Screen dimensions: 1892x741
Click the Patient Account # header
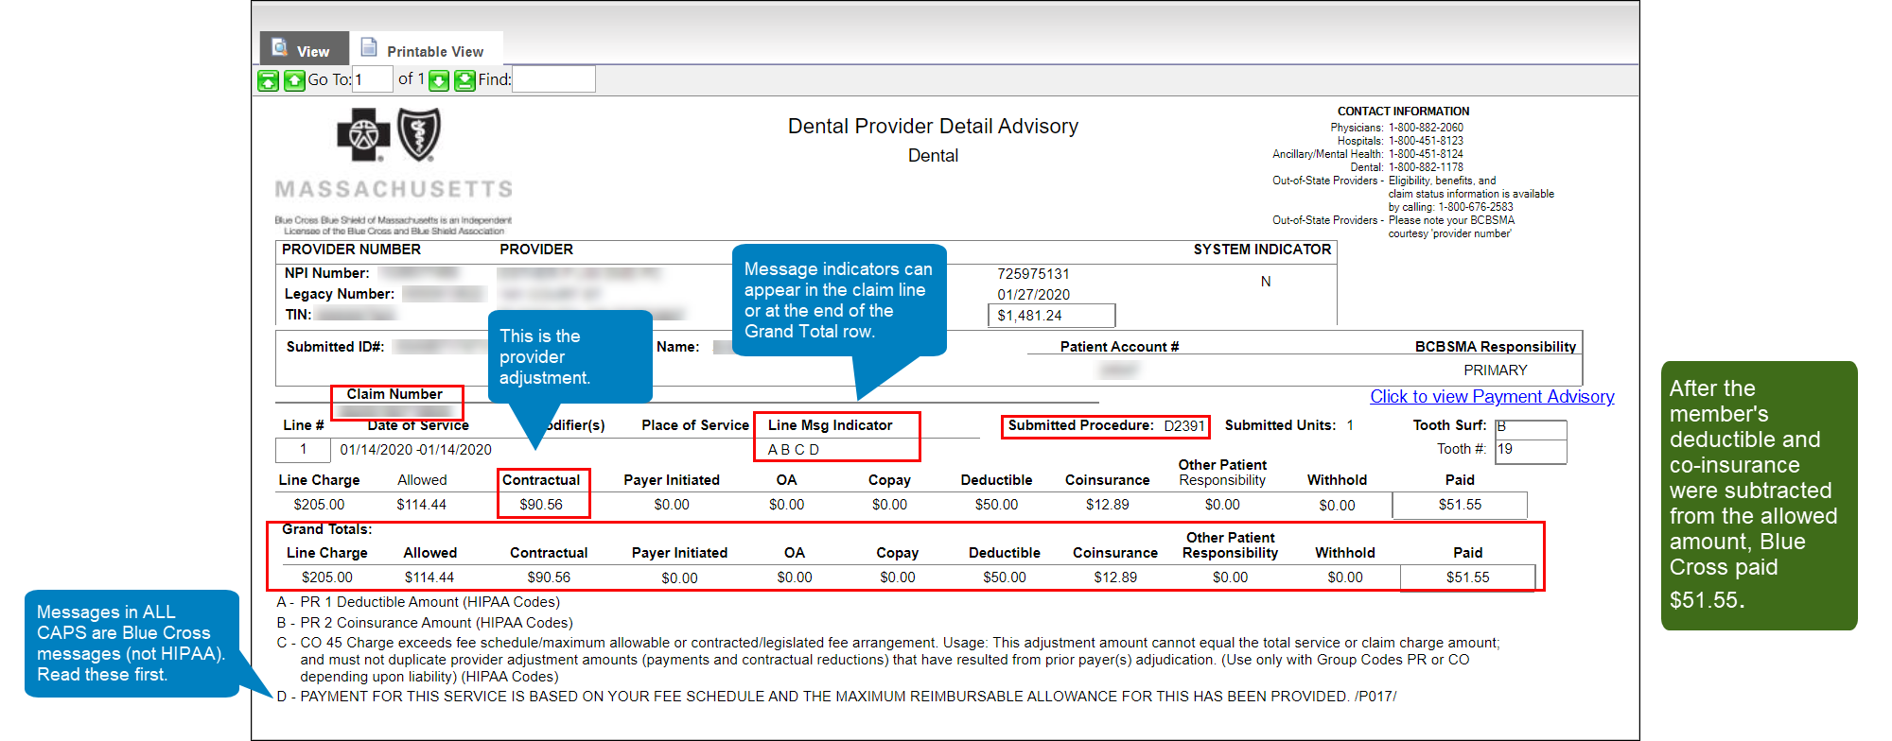[1119, 347]
